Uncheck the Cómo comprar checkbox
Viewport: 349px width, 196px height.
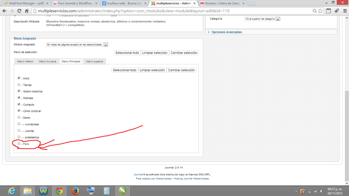click(19, 111)
